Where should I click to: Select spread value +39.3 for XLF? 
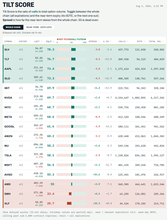[x=97, y=203]
